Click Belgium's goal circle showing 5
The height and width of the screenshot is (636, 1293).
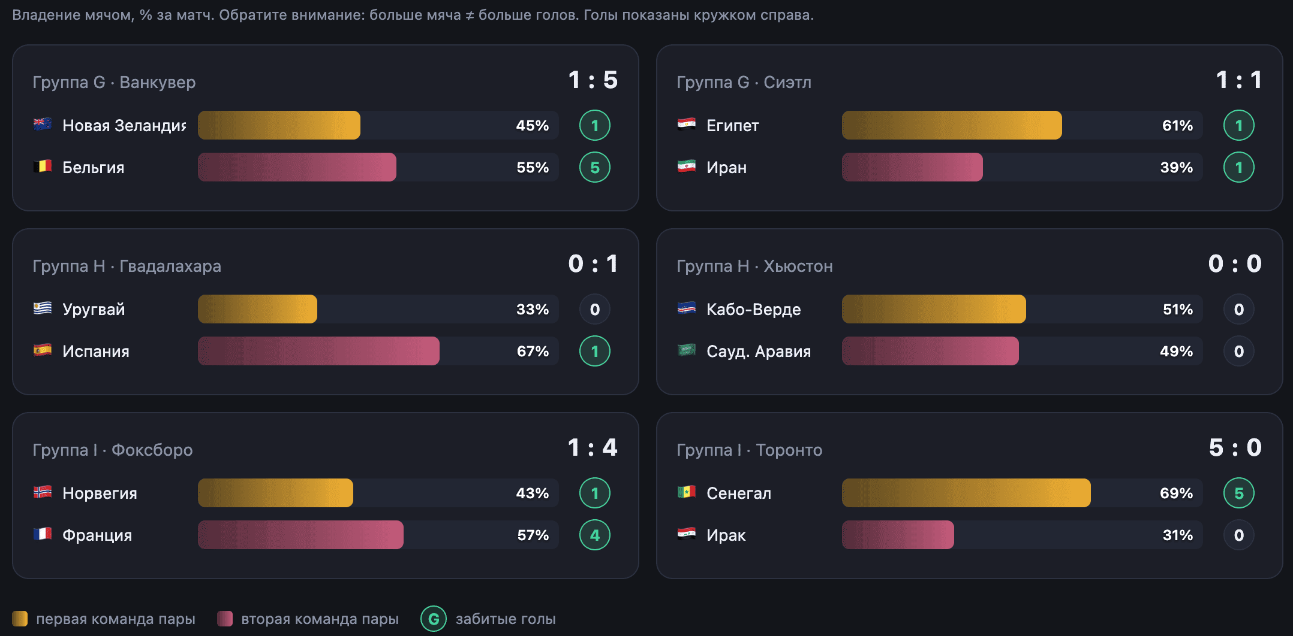point(595,167)
